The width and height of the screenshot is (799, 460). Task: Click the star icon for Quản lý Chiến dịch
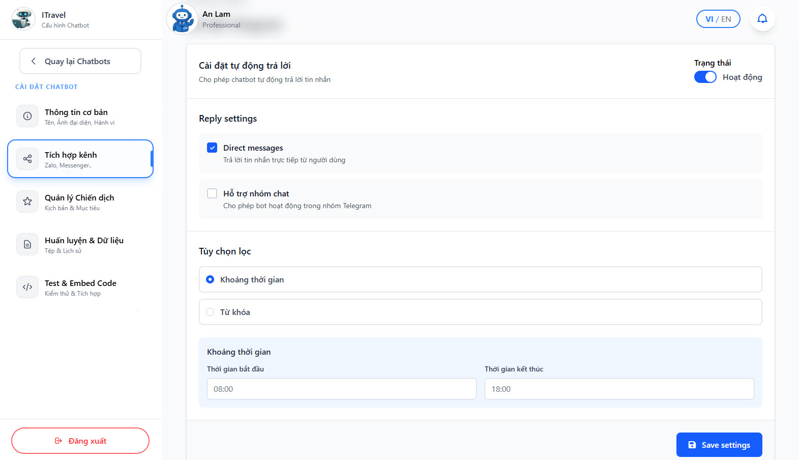[x=27, y=202]
